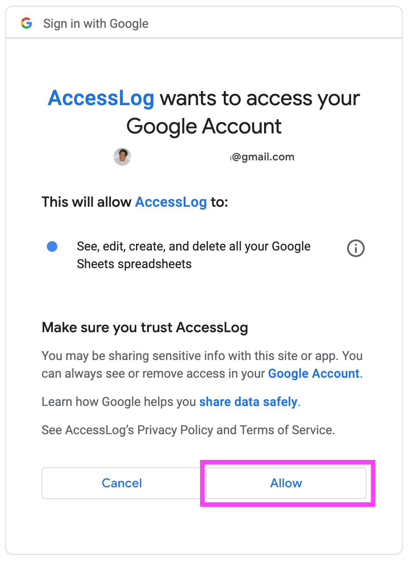Click the "wants to access your Google Account" heading
The image size is (408, 561).
204,113
